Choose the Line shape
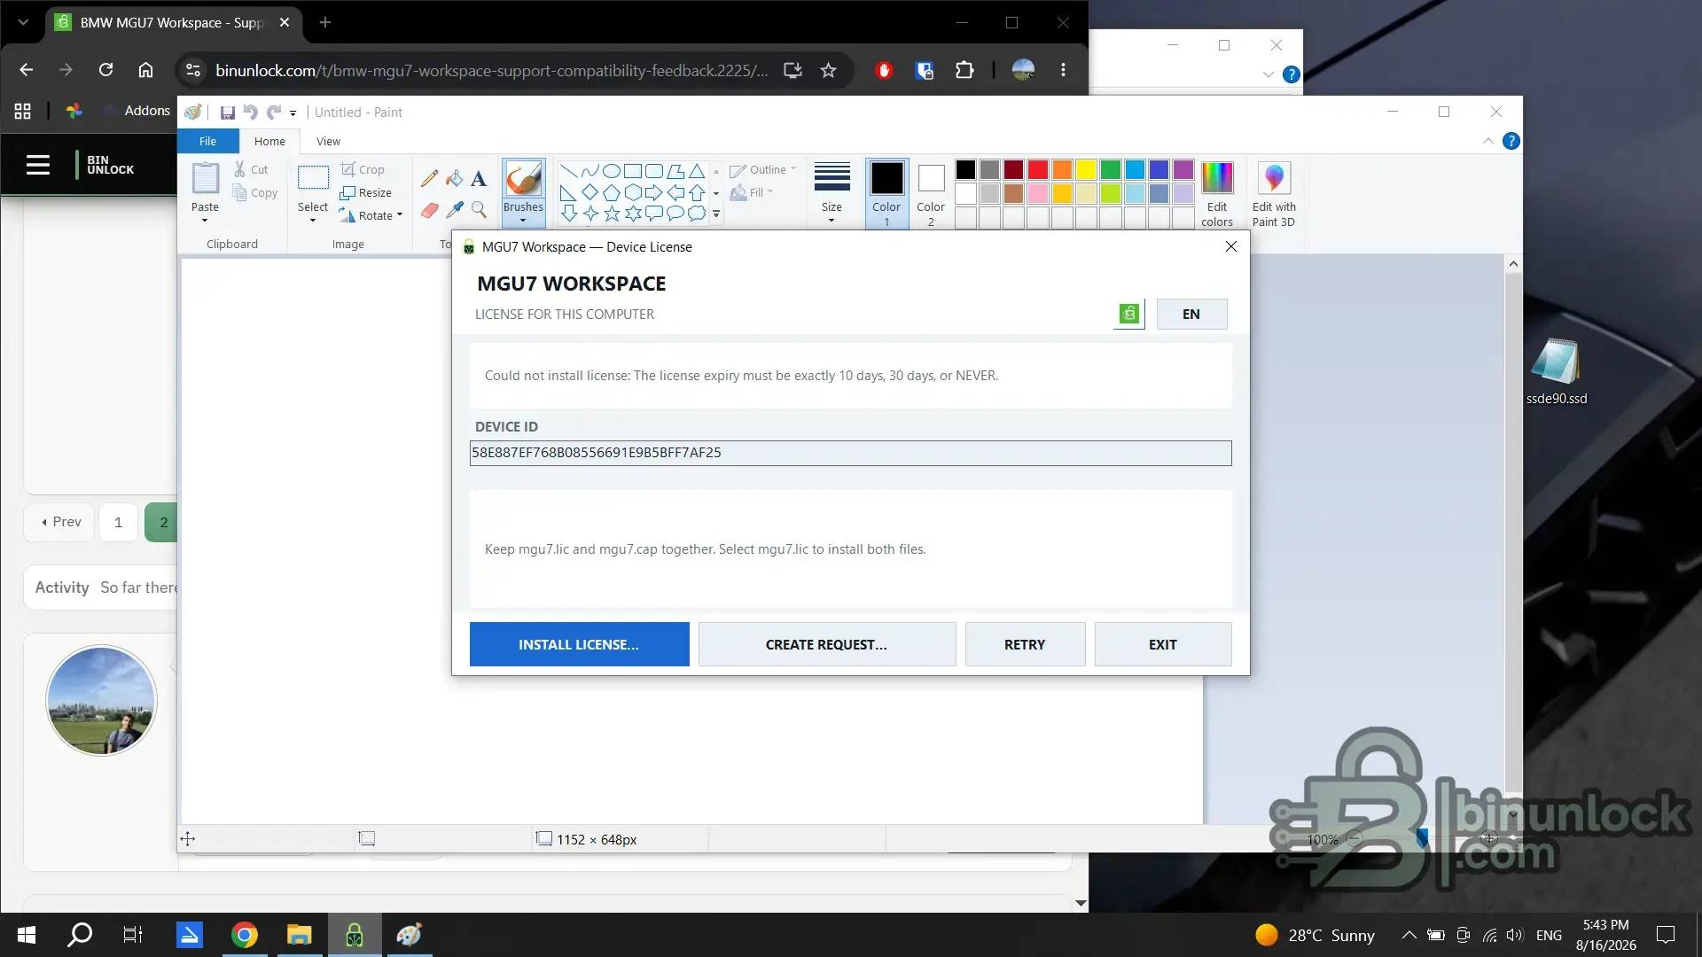 point(568,171)
